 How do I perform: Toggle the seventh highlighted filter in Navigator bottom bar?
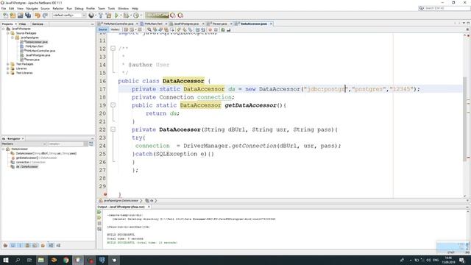(x=51, y=245)
